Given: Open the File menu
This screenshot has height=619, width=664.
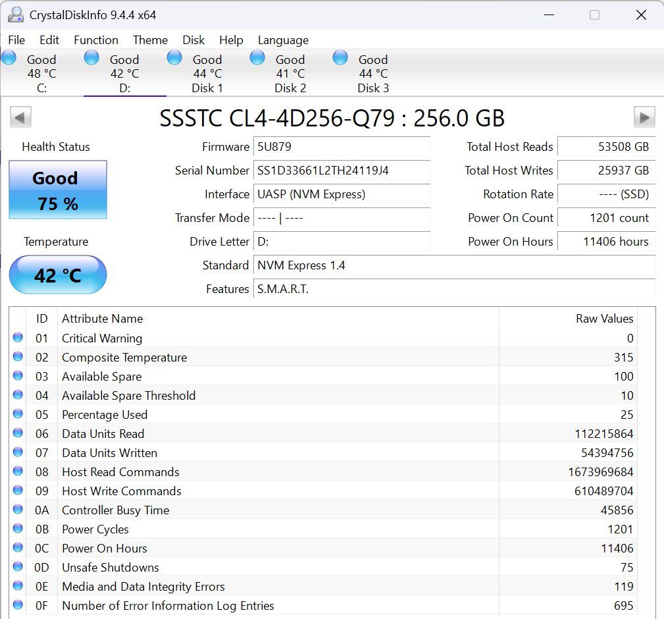Looking at the screenshot, I should (x=16, y=40).
